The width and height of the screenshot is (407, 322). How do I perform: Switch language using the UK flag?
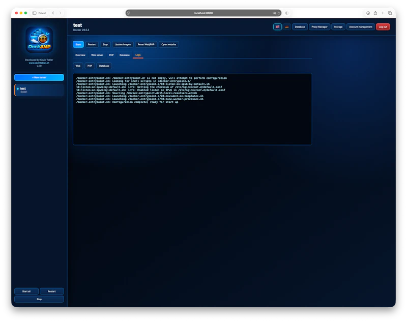[x=277, y=27]
